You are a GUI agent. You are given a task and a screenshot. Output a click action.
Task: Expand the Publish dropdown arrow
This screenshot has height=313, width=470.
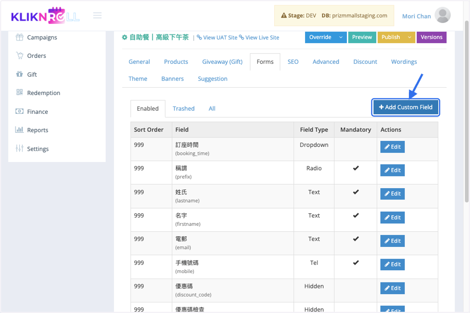pos(410,37)
